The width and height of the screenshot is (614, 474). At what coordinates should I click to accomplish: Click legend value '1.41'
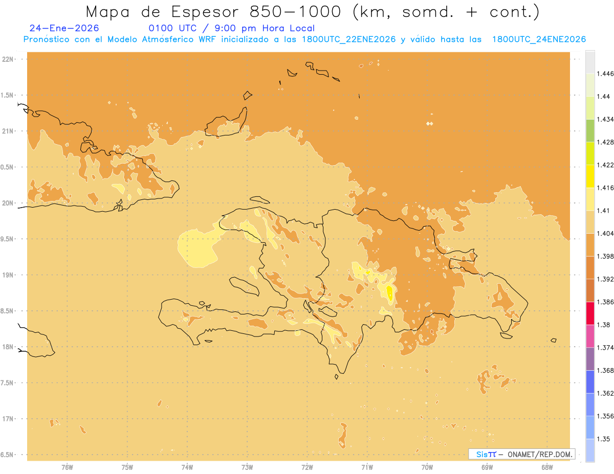[x=604, y=210]
